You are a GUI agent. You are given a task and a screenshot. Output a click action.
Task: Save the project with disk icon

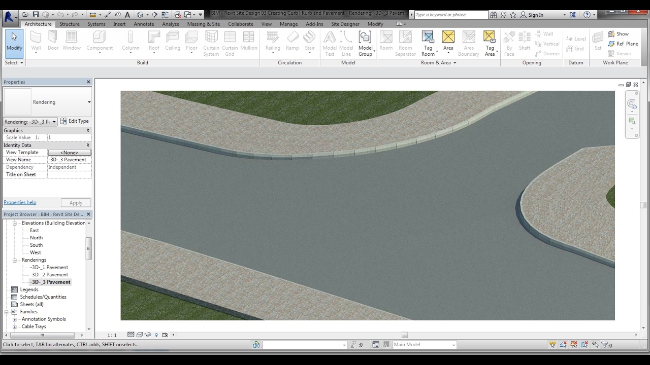[36, 15]
